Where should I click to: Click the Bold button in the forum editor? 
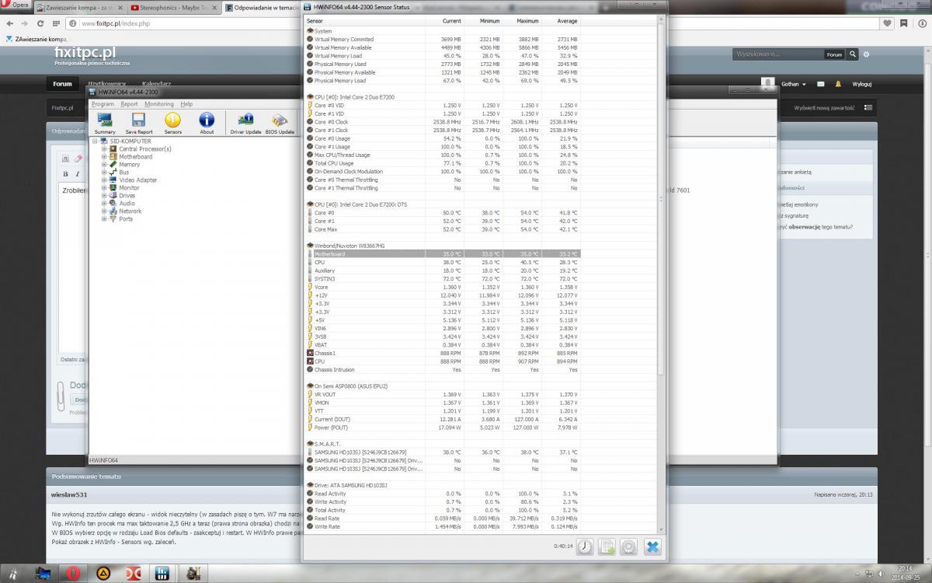tap(66, 173)
